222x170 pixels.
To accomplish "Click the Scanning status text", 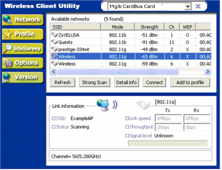I will [x=80, y=127].
